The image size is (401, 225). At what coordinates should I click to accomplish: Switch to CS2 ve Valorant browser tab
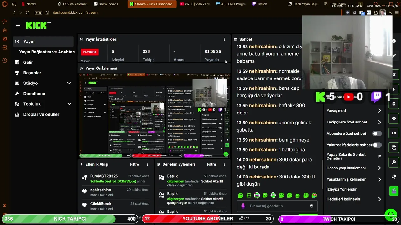tap(73, 4)
